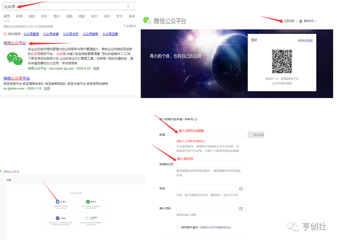Click the user icon beside 立即注册
The width and height of the screenshot is (337, 241).
(x=282, y=21)
